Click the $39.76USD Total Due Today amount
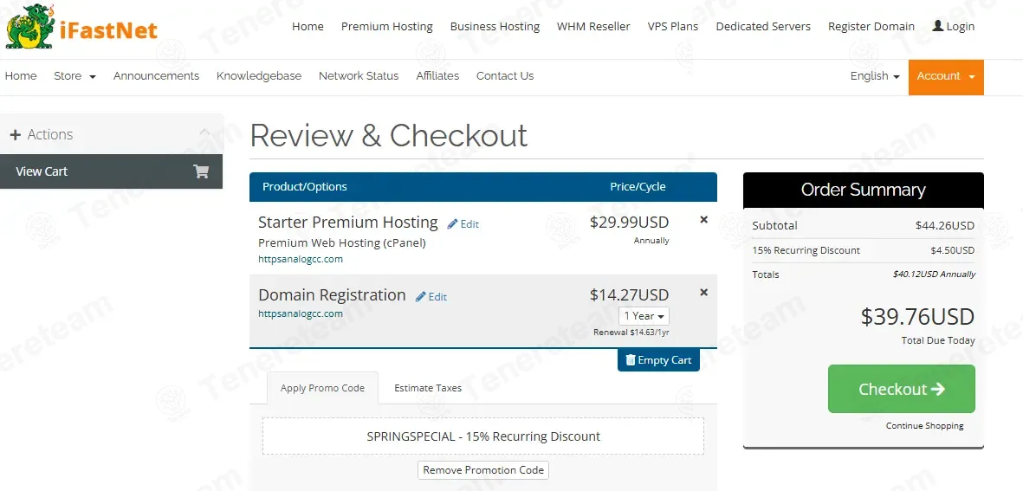 point(917,317)
